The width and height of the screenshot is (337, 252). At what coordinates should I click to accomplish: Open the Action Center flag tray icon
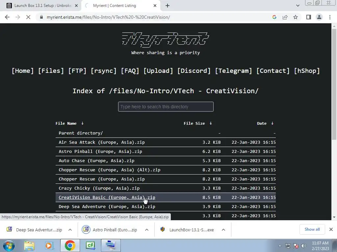296,246
